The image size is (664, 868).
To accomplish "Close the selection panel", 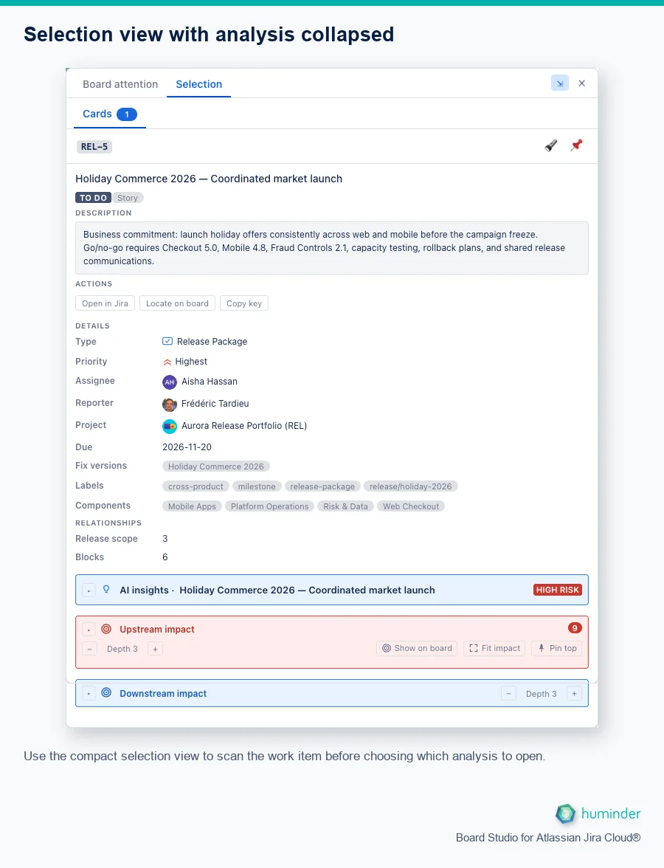I will tap(581, 83).
